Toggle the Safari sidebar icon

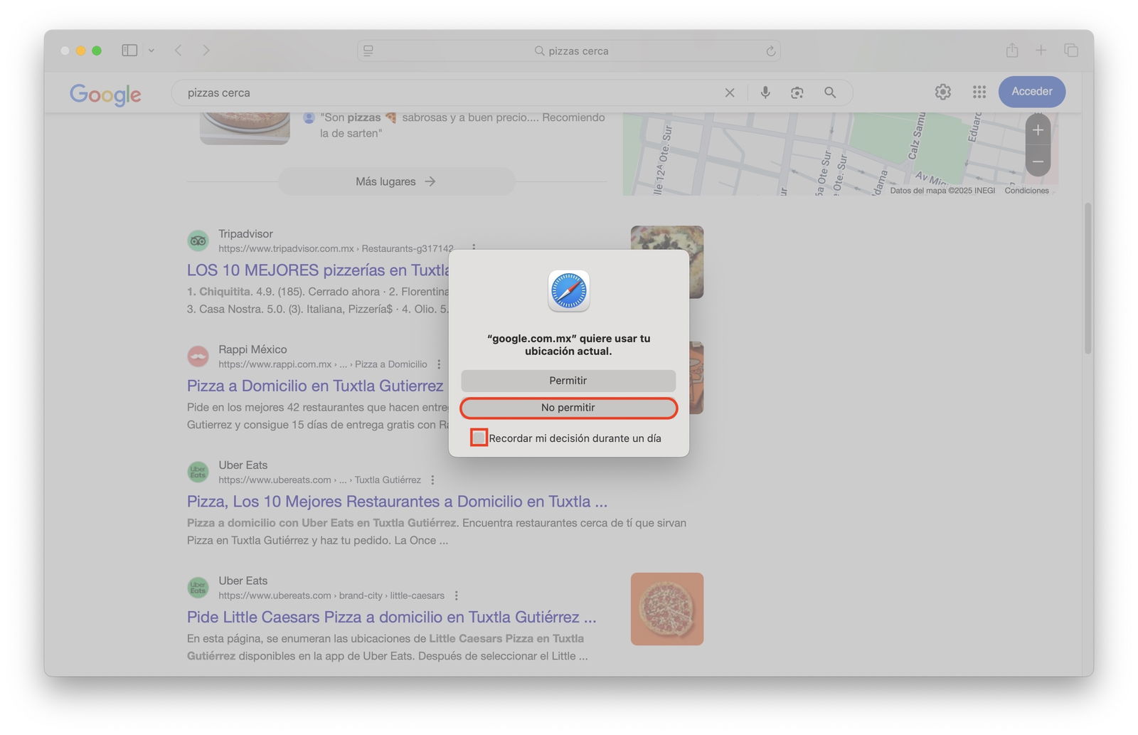click(x=129, y=51)
